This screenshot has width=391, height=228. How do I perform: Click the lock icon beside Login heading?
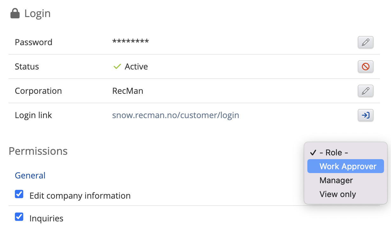coord(15,14)
